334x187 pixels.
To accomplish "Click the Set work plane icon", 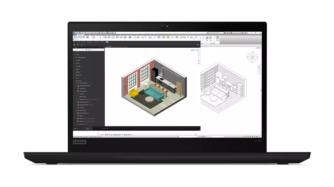I will [207, 38].
